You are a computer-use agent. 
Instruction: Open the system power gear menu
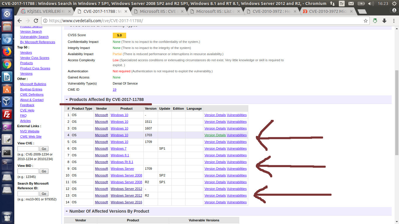tap(394, 3)
